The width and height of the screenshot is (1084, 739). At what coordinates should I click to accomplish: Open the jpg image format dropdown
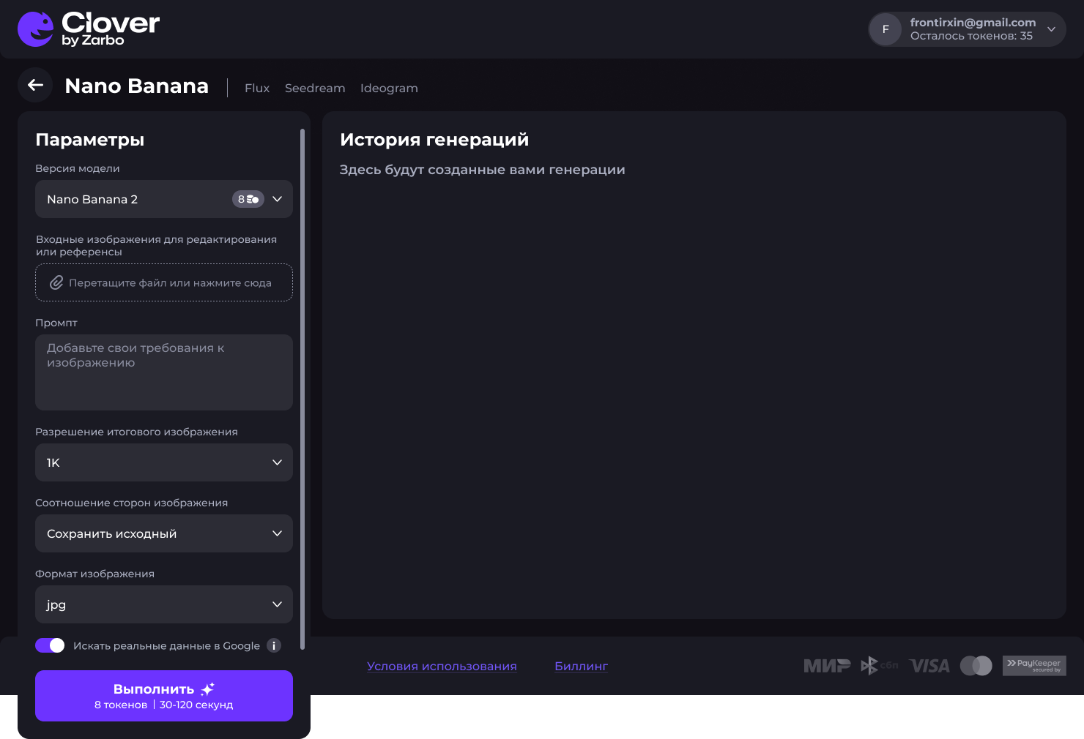coord(164,604)
